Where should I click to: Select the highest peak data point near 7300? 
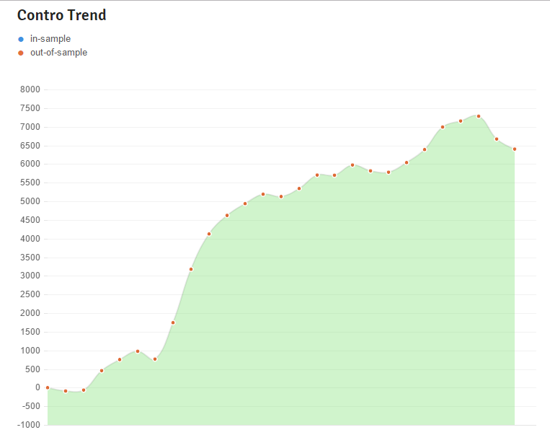(479, 116)
